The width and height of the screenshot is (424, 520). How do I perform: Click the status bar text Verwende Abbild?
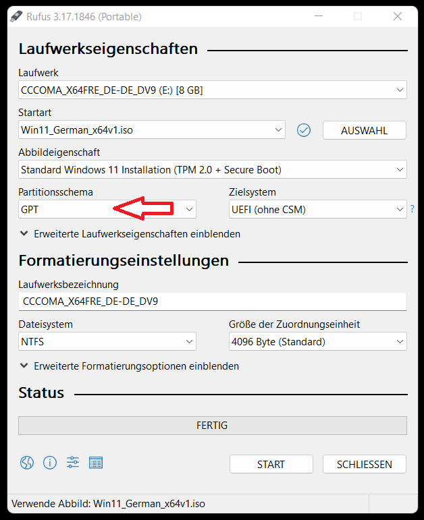tap(108, 504)
